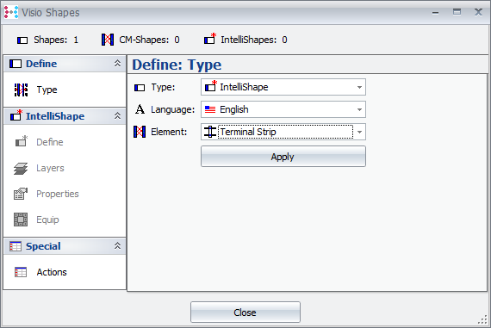Click the US flag icon in Language combo
This screenshot has width=491, height=328.
tap(210, 109)
